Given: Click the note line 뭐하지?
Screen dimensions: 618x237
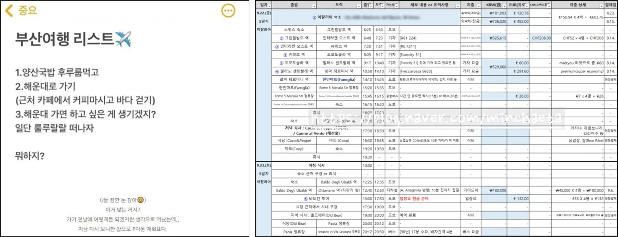Looking at the screenshot, I should (x=30, y=156).
